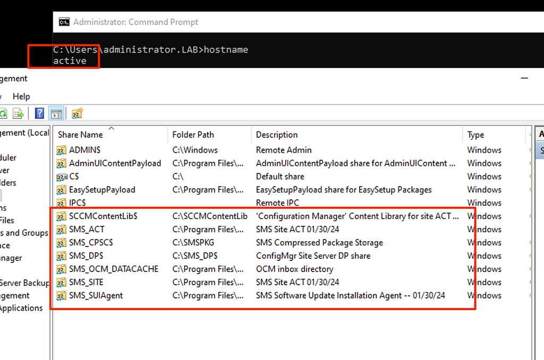This screenshot has width=544, height=360.
Task: Select the Server Backup tree item
Action: 23,283
